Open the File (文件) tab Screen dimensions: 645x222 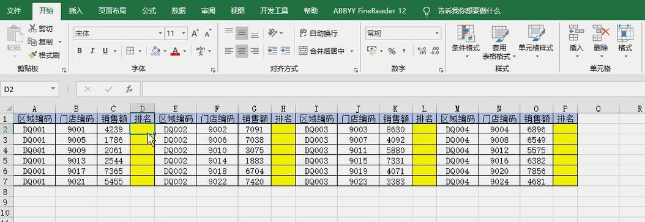(13, 10)
